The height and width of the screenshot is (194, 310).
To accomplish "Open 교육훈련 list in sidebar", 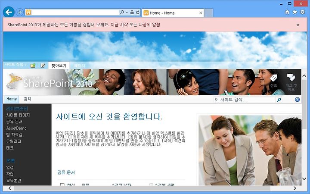I will coord(13,181).
